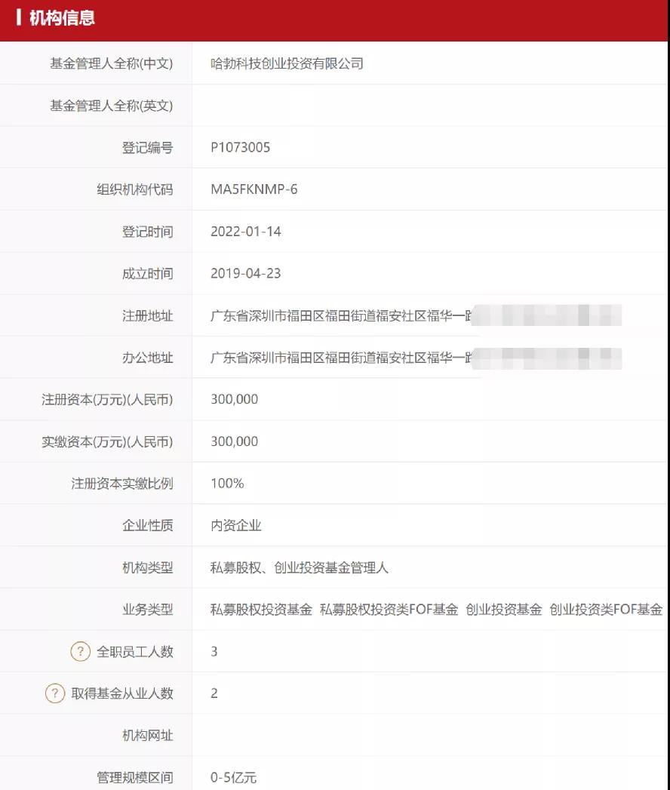The width and height of the screenshot is (670, 790).
Task: Click the 创业投资基金 business type
Action: coord(504,610)
